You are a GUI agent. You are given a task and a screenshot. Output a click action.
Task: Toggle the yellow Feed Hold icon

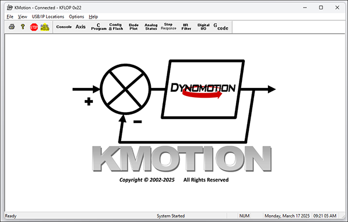coord(45,27)
